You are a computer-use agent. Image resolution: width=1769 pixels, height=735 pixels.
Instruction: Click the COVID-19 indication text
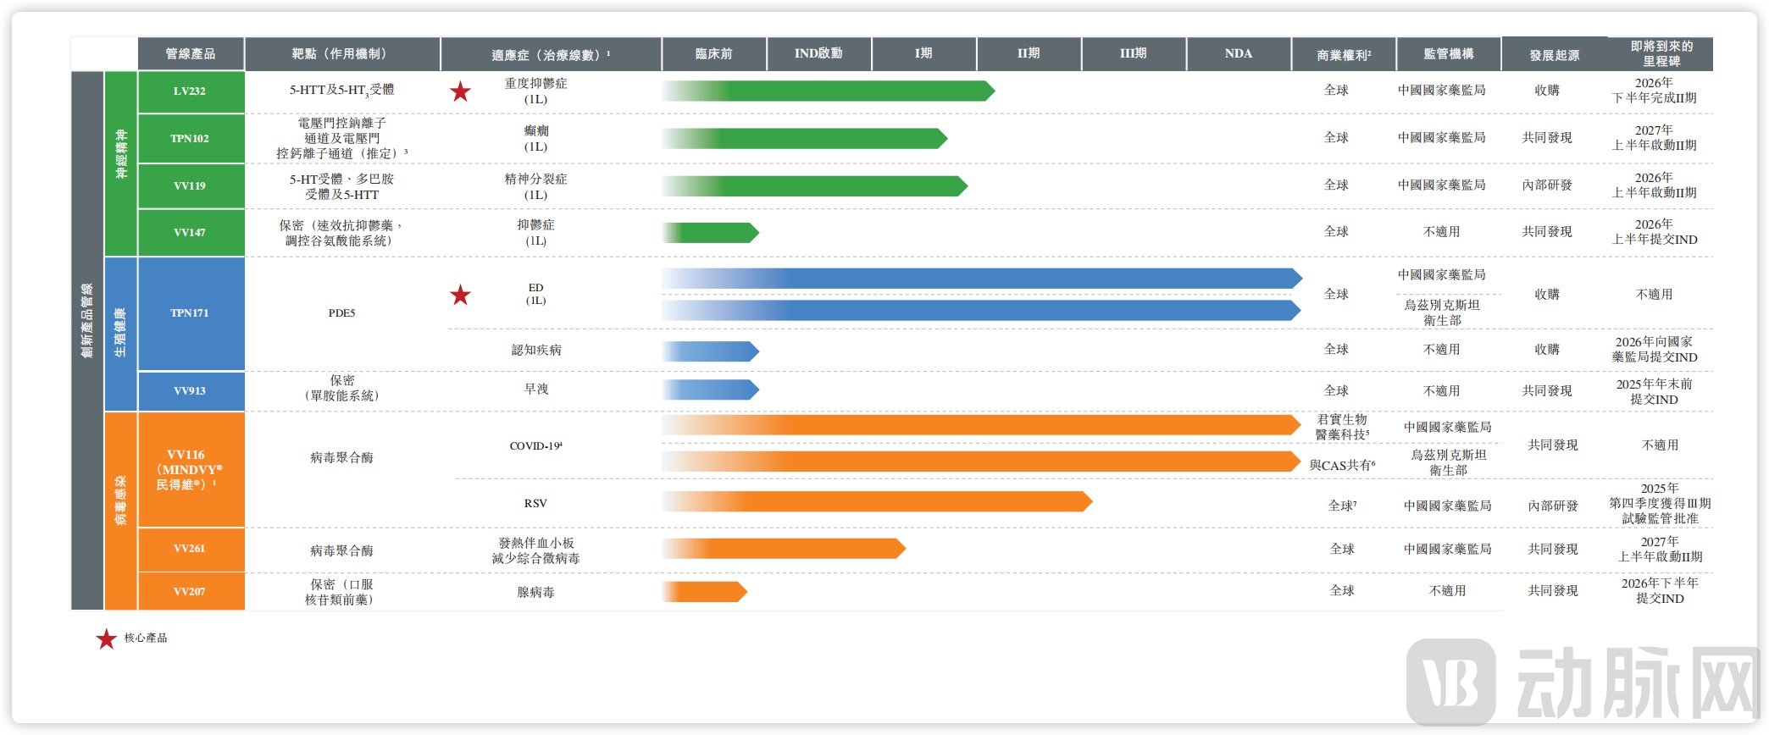pos(535,446)
